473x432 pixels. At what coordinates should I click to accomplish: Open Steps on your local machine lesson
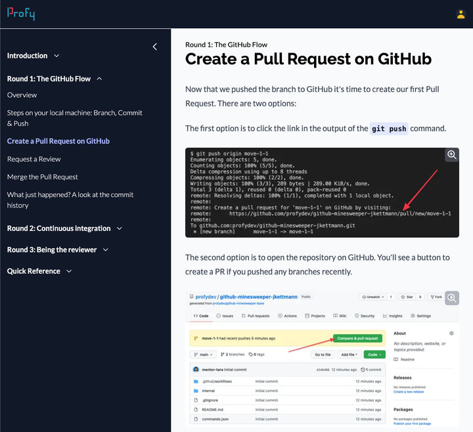tap(74, 118)
